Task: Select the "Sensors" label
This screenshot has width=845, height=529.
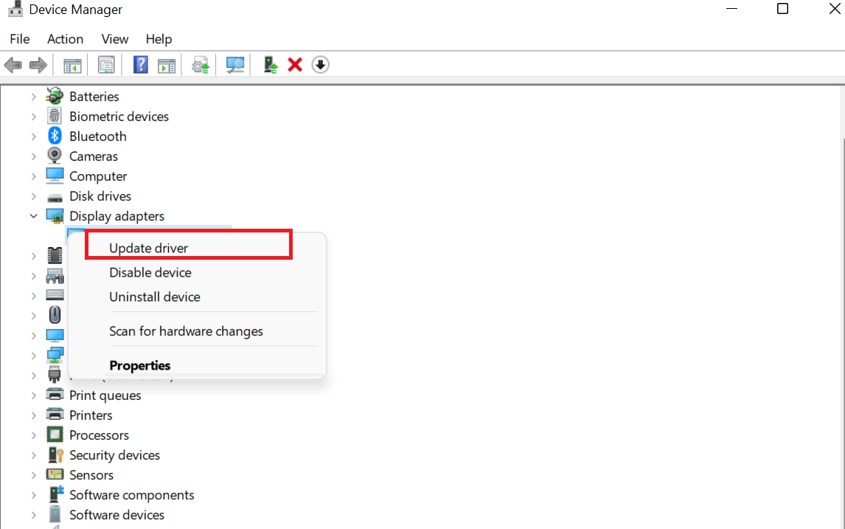Action: point(91,475)
